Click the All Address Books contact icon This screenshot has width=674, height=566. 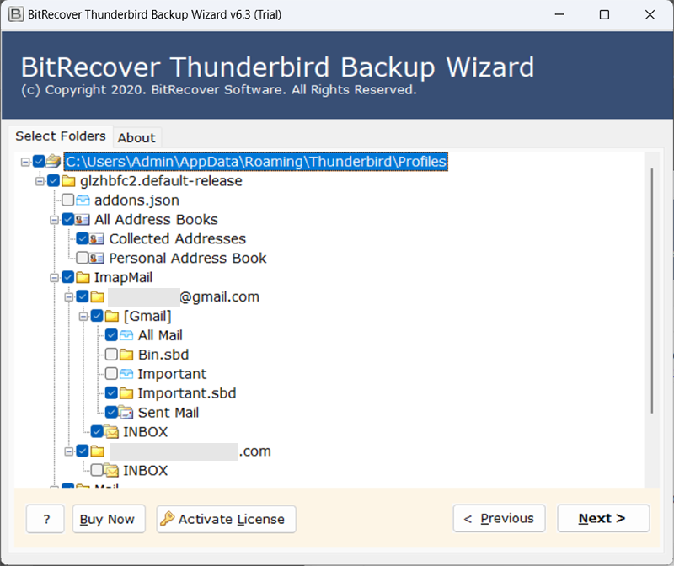83,220
